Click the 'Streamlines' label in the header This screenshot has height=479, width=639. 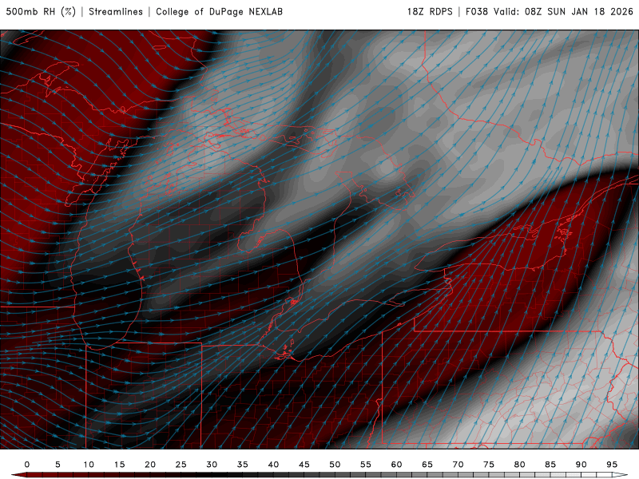pos(116,11)
